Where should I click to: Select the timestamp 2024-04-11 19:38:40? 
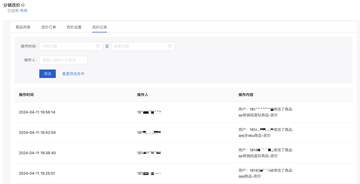coord(37,153)
